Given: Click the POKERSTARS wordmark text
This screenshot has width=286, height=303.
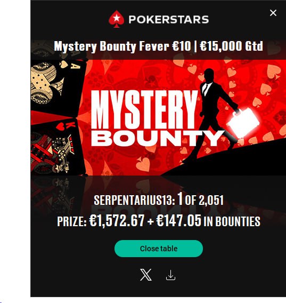Looking at the screenshot, I should pos(169,19).
